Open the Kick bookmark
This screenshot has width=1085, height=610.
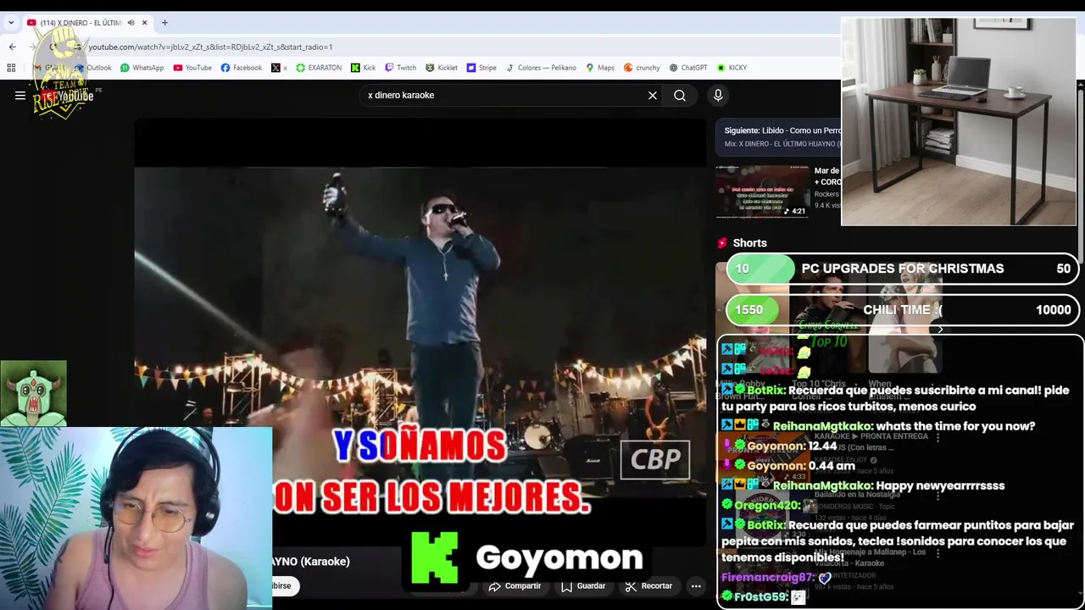363,68
